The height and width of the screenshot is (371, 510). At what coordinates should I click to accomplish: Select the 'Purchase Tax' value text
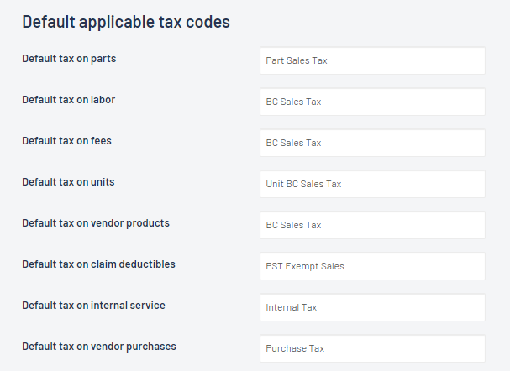click(295, 348)
